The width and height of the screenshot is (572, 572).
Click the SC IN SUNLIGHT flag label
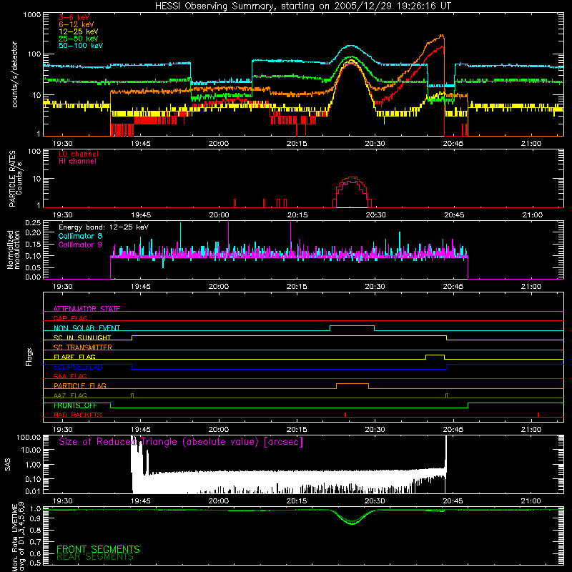tap(82, 337)
